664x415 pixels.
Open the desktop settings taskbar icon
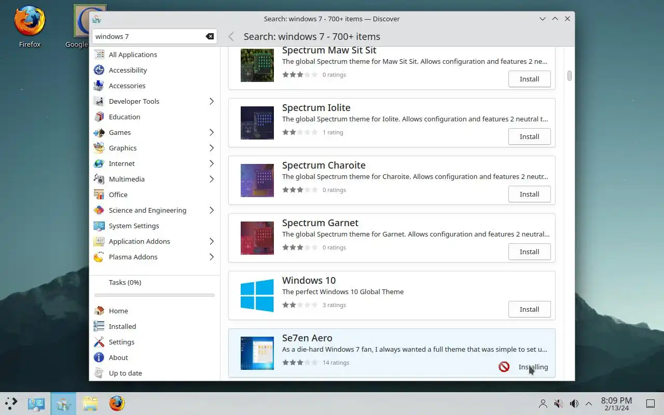point(36,403)
